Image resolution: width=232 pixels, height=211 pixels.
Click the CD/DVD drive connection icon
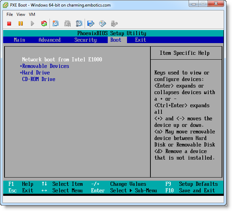103,23
